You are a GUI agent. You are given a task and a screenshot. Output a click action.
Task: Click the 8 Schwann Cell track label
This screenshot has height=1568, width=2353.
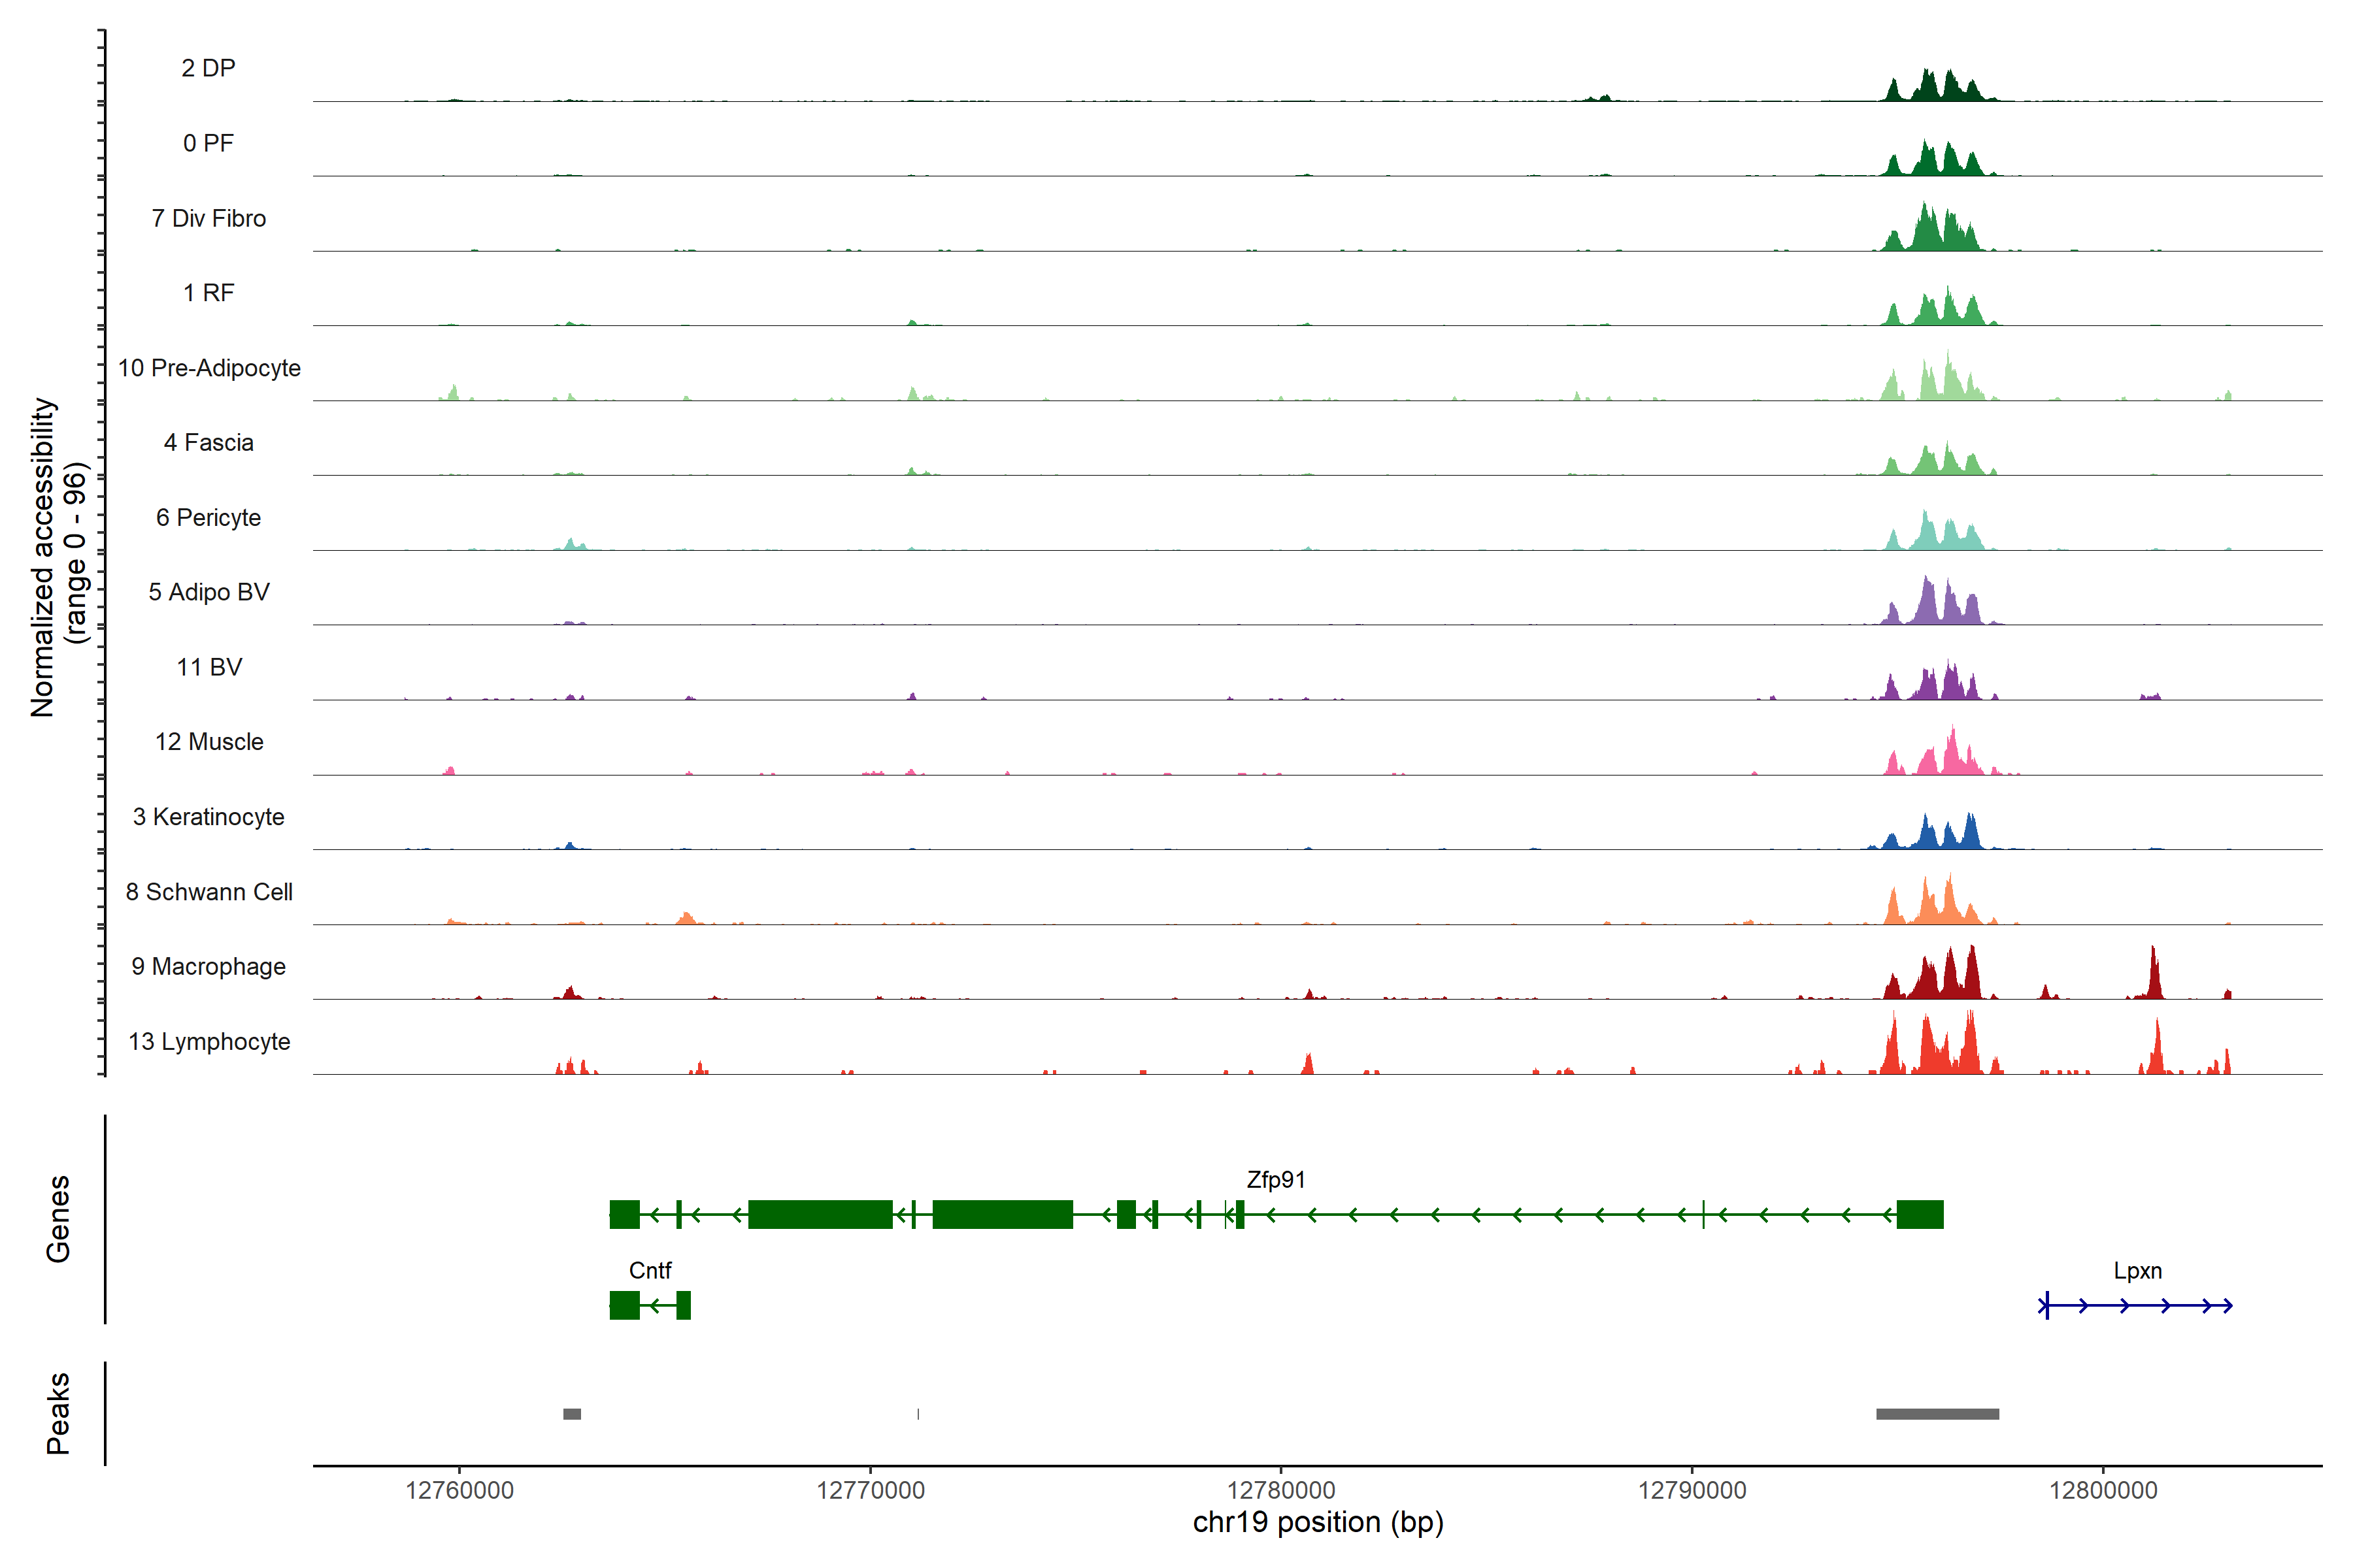point(209,891)
